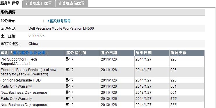This screenshot has width=216, height=108.
Task: Select start date of Extended Battery Service
Action: pyautogui.click(x=109, y=70)
